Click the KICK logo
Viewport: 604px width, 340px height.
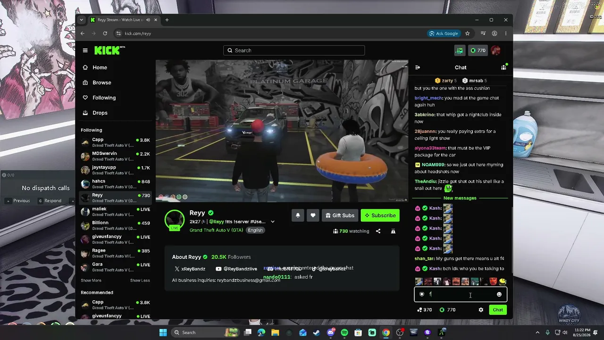pos(109,51)
